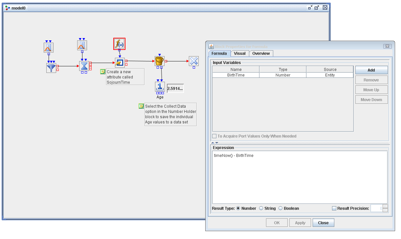Open the Type dropdown for BirthTime

[283, 75]
